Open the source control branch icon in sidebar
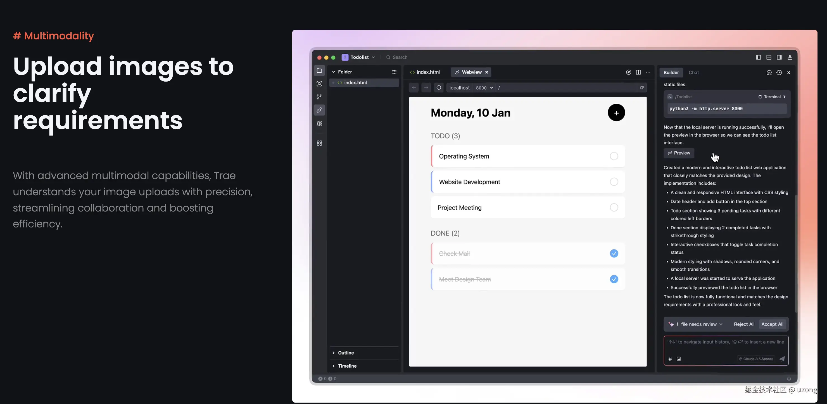Viewport: 827px width, 404px height. (x=319, y=97)
